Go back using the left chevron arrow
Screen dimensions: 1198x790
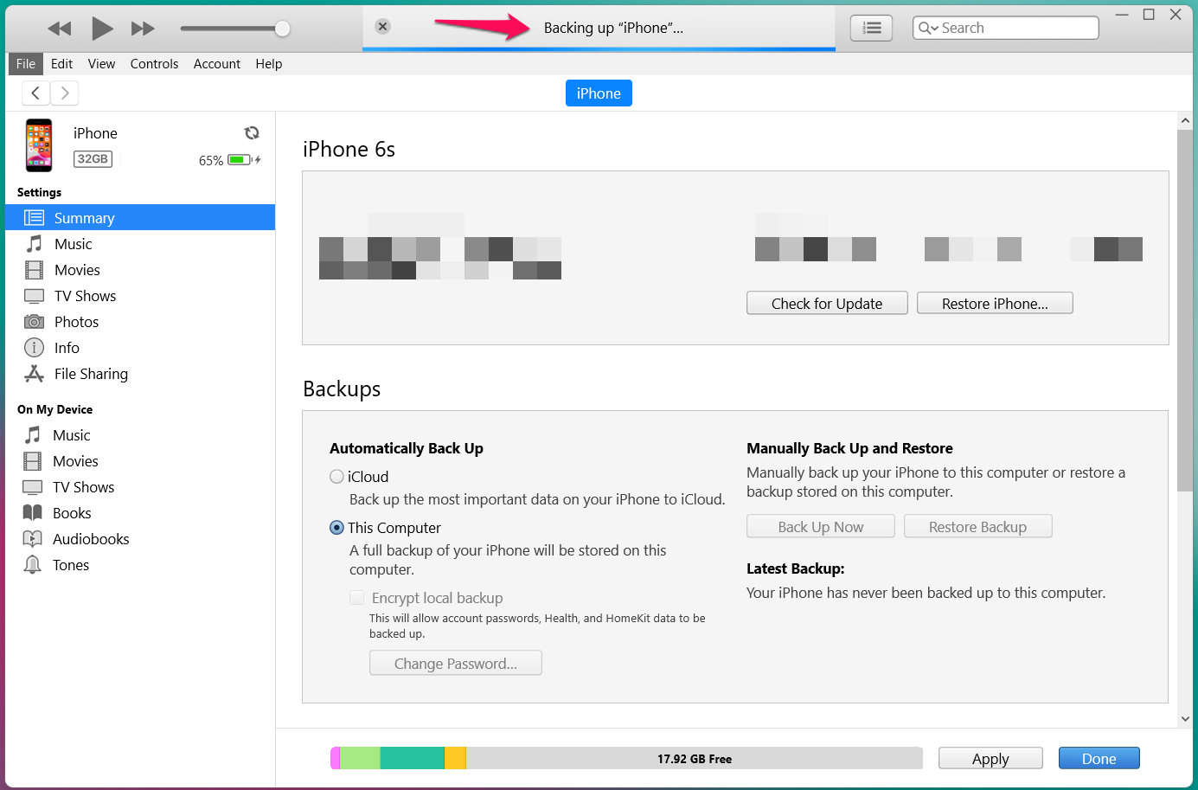35,93
